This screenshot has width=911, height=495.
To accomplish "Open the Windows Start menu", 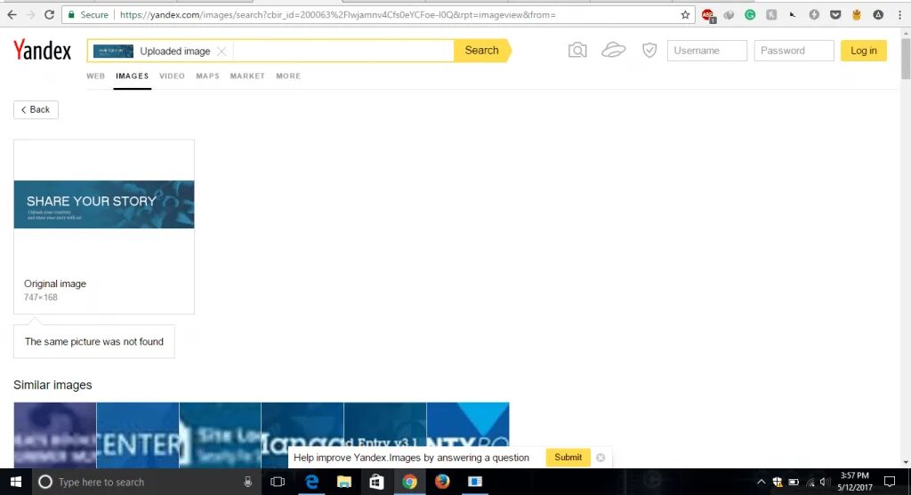I will click(x=16, y=482).
